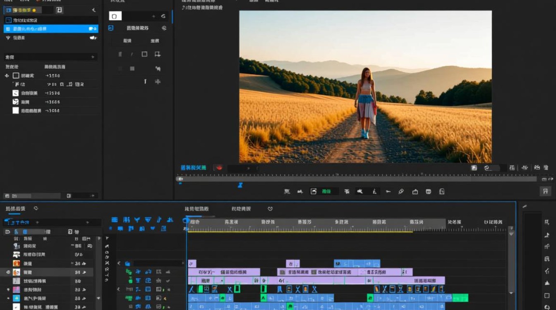Click the heart icon beside the timeline tabs
Viewport: 556px width, 310px height.
[270, 209]
